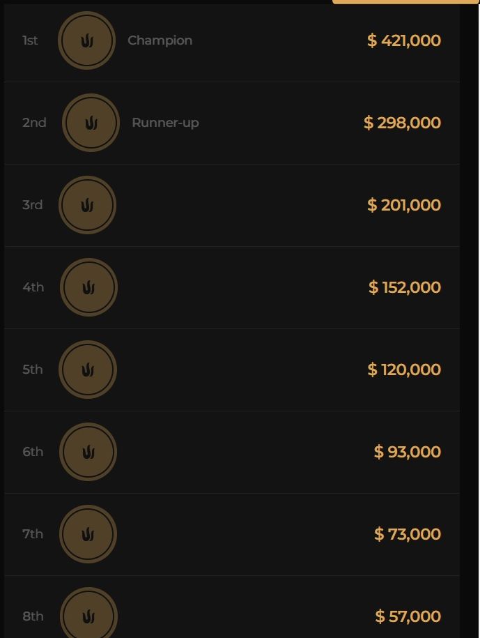Click the 1st rank position label
The width and height of the screenshot is (480, 638).
(x=30, y=40)
